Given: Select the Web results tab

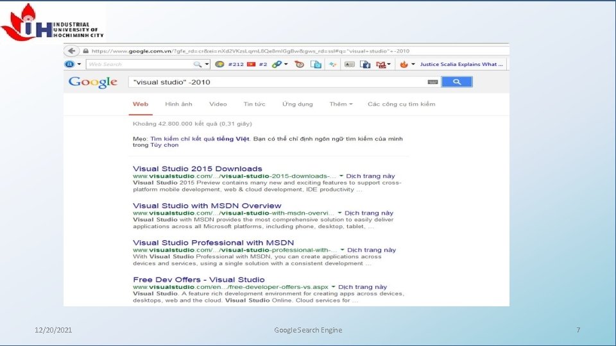Looking at the screenshot, I should point(141,104).
